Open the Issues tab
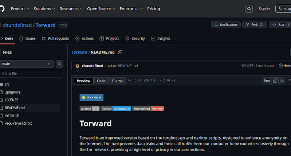Viewport: 291px width, 156px height. click(27, 39)
